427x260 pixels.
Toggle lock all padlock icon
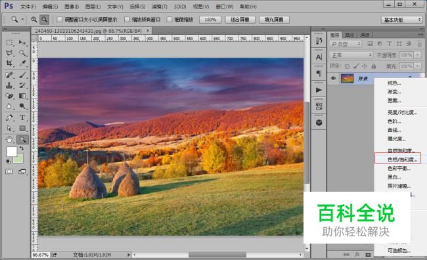coord(374,66)
